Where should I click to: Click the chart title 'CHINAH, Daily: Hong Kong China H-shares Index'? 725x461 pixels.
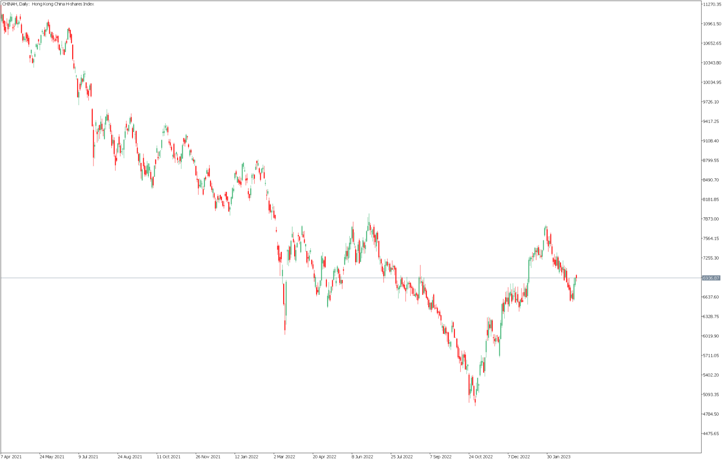tap(48, 4)
